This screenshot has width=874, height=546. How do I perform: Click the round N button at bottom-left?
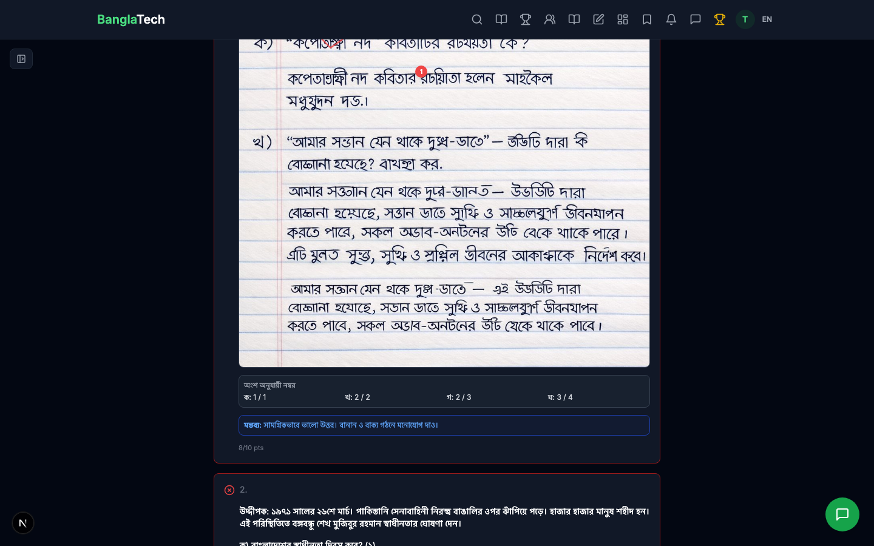[x=23, y=523]
